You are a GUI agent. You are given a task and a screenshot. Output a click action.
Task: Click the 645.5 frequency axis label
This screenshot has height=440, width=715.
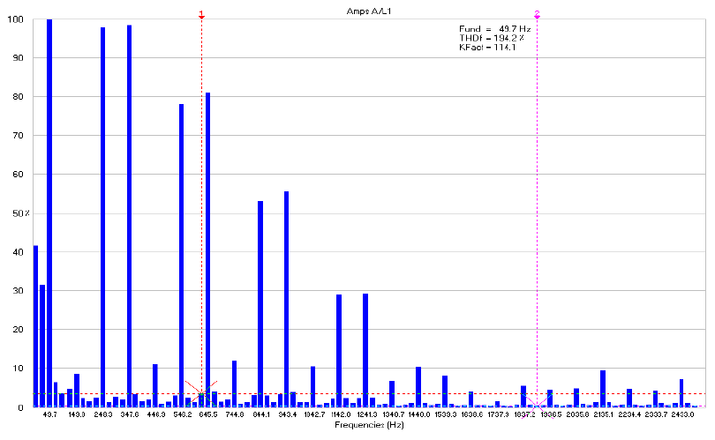(208, 414)
